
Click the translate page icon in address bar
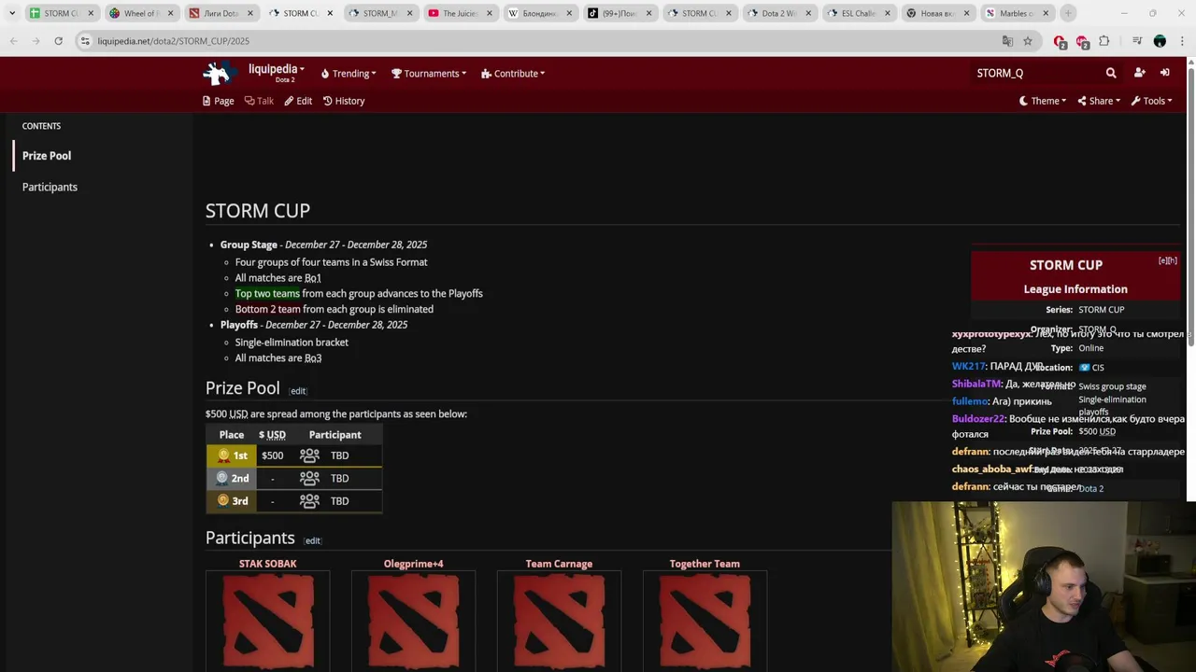[x=1007, y=41]
